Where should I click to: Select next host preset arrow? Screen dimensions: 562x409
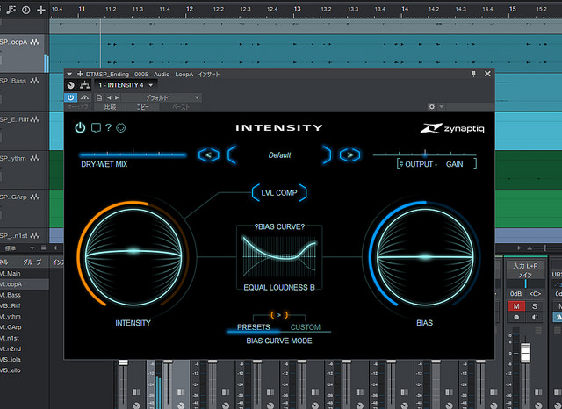117,97
